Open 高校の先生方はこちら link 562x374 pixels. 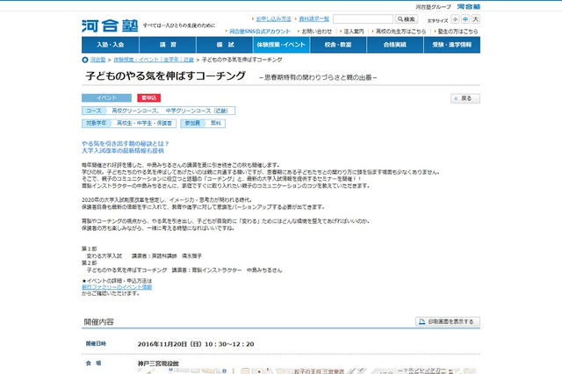400,32
